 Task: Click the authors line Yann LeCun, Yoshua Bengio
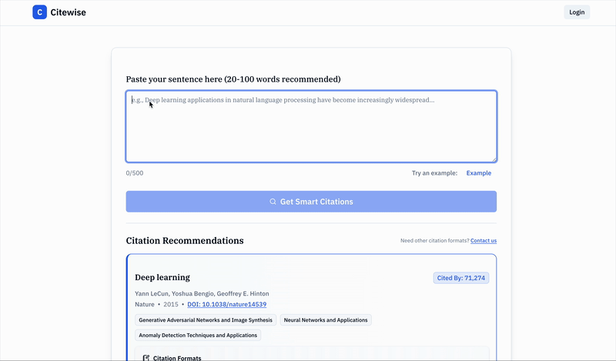click(x=201, y=293)
